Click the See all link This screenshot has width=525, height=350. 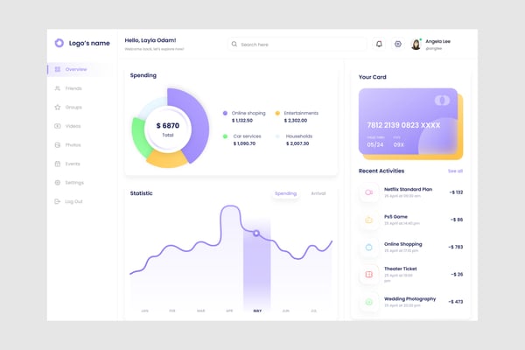(455, 171)
